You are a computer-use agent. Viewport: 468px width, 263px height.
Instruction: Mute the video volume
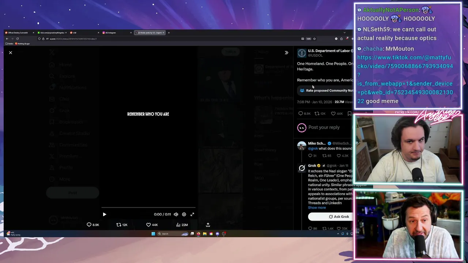pyautogui.click(x=176, y=214)
